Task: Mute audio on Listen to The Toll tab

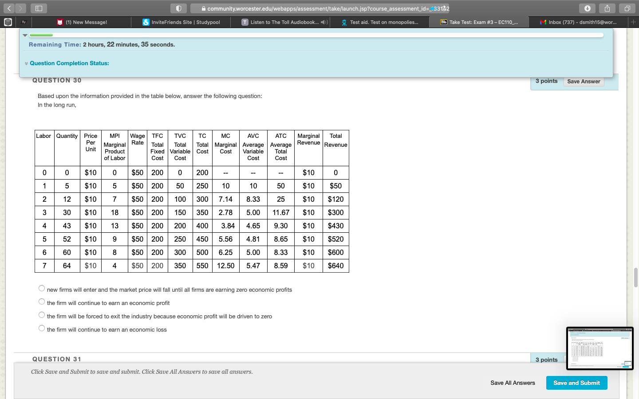Action: 324,22
